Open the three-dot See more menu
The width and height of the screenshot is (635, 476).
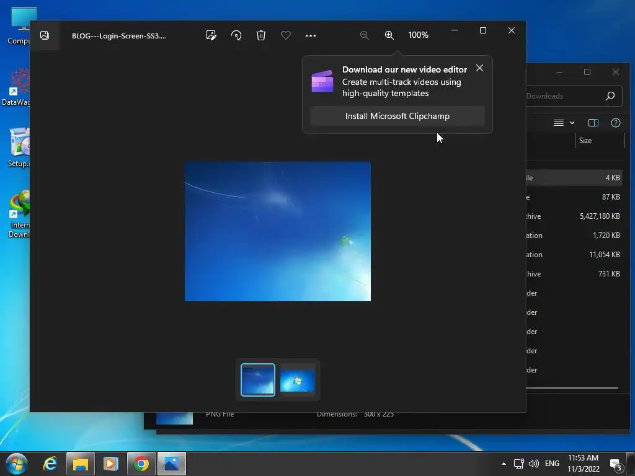click(311, 35)
